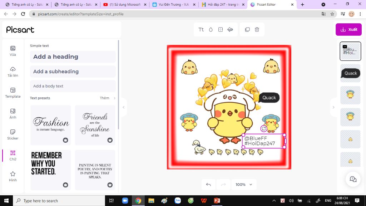
Task: Select Remember Why You Started preset
Action: [51, 170]
